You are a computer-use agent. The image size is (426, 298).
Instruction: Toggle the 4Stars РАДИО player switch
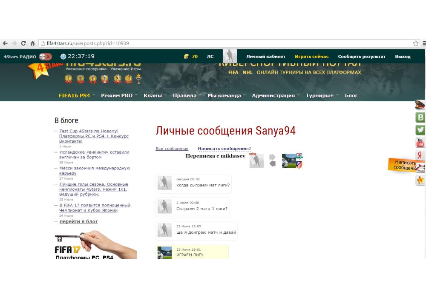click(45, 57)
